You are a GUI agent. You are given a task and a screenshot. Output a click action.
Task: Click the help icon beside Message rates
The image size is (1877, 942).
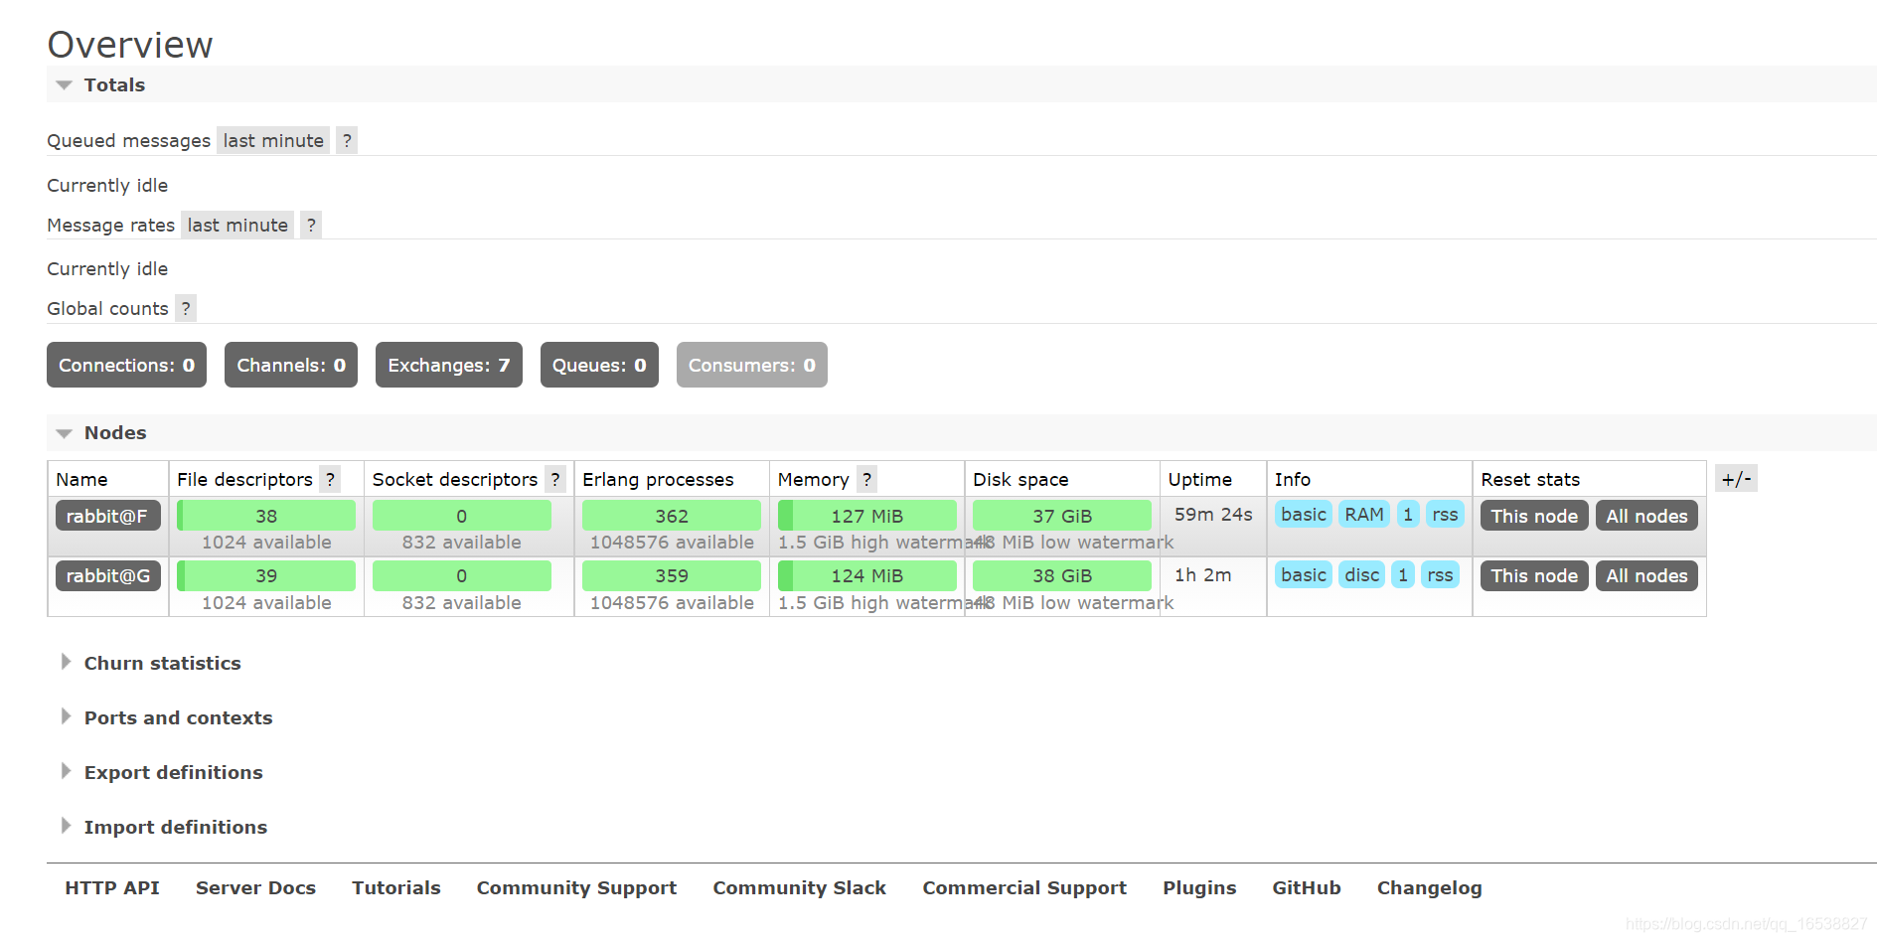tap(310, 225)
